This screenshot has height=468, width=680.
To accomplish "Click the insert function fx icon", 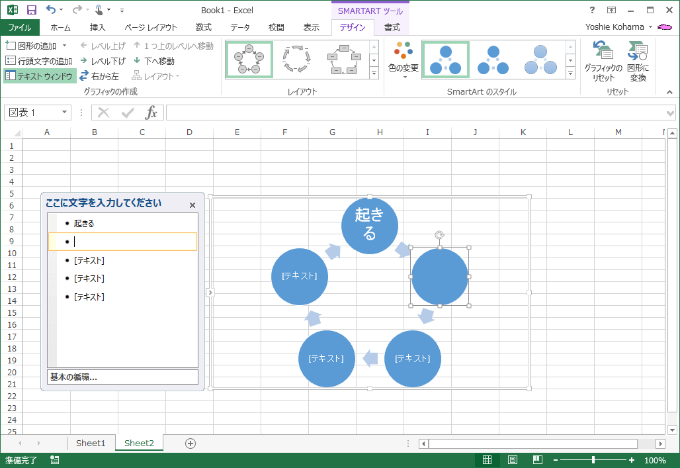I will [151, 113].
